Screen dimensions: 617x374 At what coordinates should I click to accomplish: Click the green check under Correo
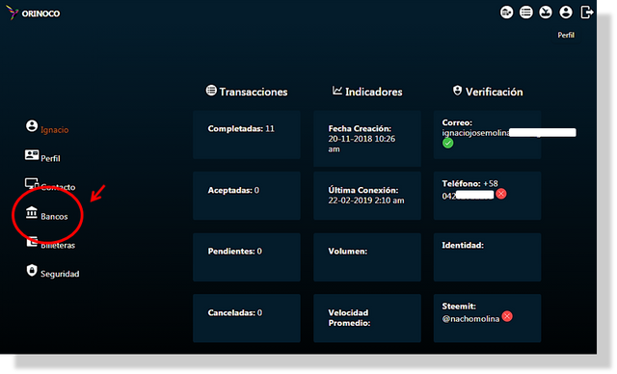pyautogui.click(x=447, y=144)
